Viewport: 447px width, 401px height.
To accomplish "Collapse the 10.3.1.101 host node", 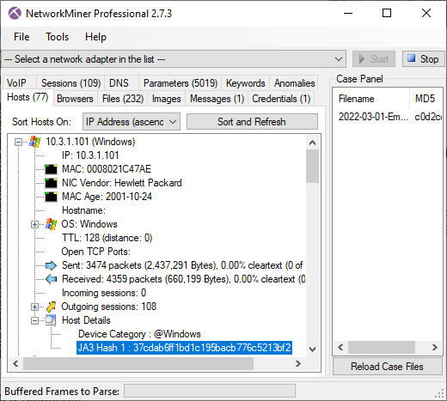I will point(19,142).
